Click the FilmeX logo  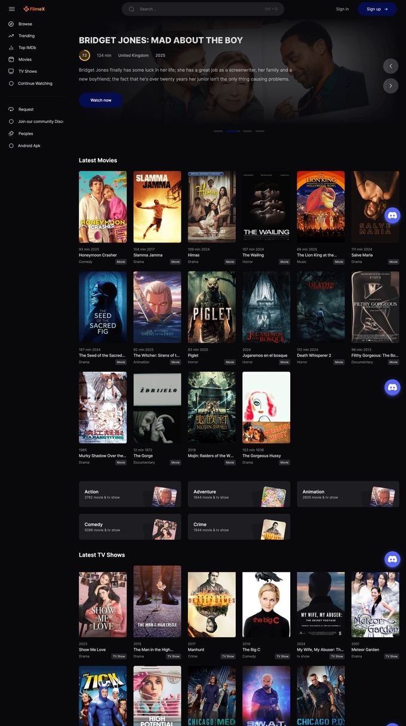pos(33,9)
